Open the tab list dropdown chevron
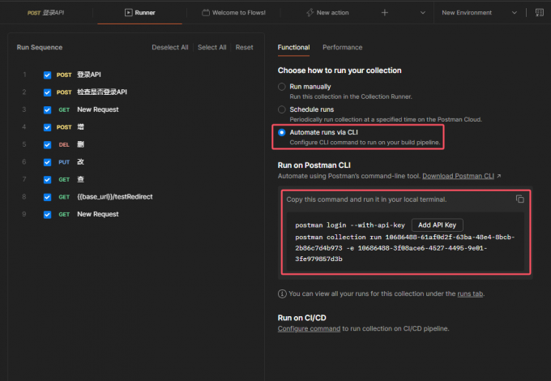Screen dimensions: 551x381 tap(423, 13)
